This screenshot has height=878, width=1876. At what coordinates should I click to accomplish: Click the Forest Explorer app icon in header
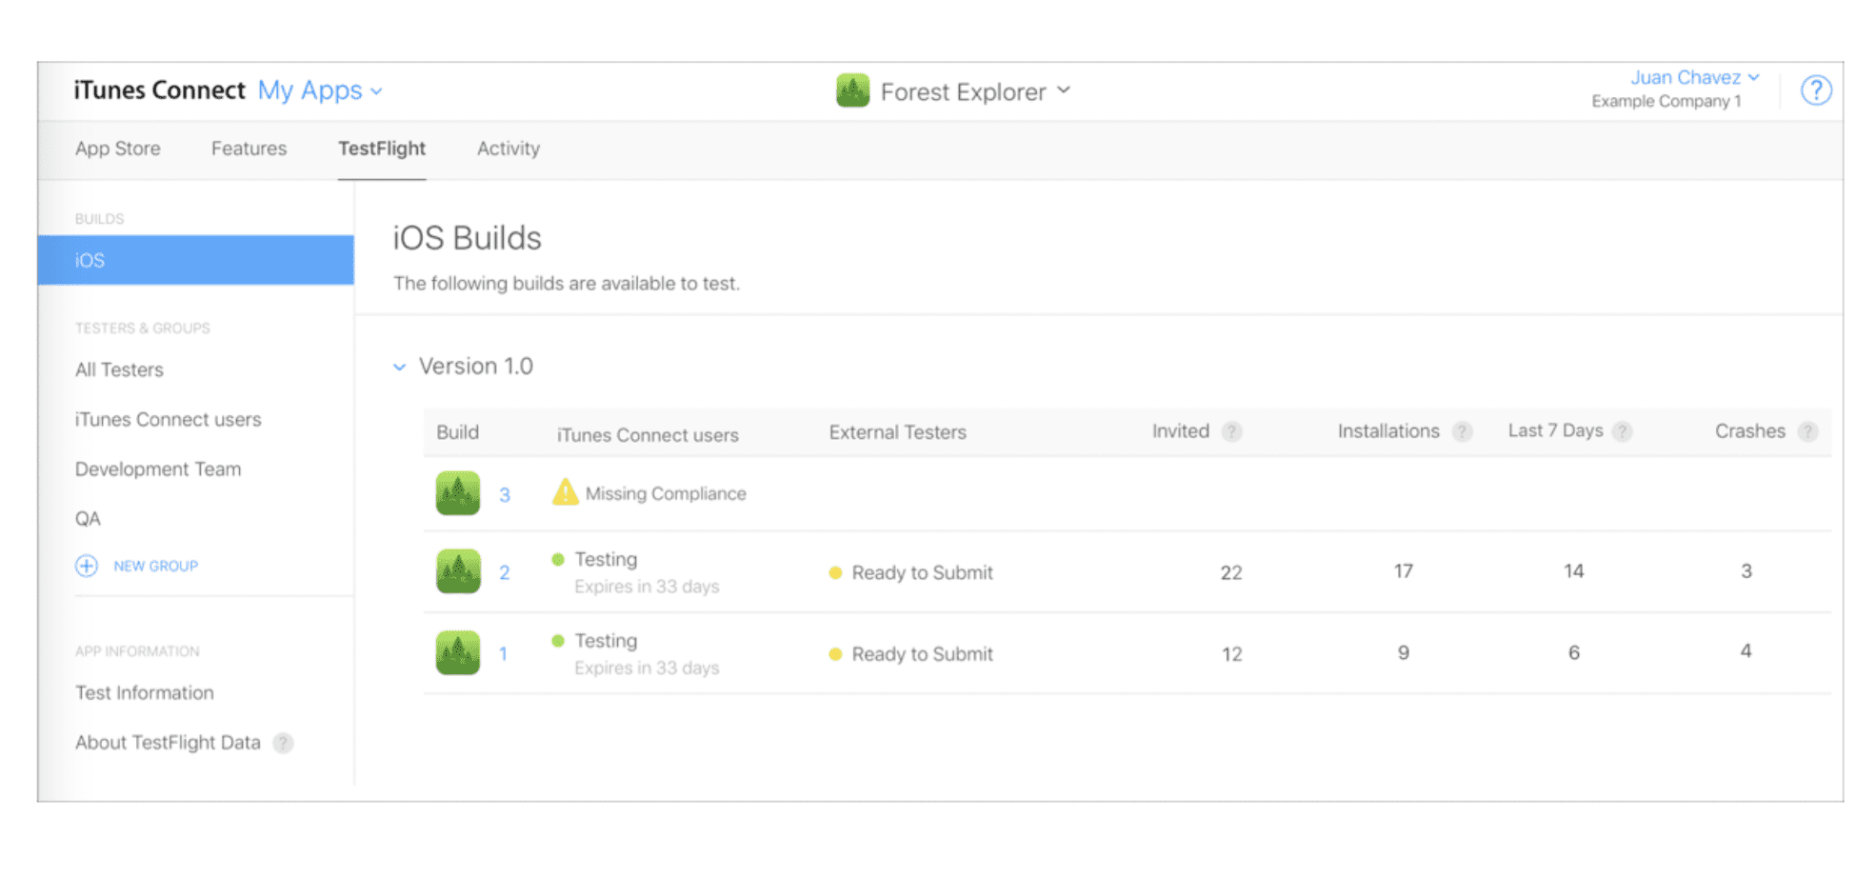[x=852, y=91]
